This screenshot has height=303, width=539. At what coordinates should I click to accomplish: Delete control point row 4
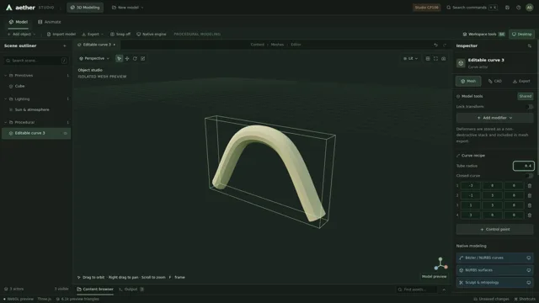[530, 215]
